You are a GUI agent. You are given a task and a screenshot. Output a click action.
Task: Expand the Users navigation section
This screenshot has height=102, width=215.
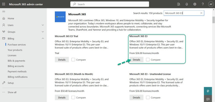point(43,25)
